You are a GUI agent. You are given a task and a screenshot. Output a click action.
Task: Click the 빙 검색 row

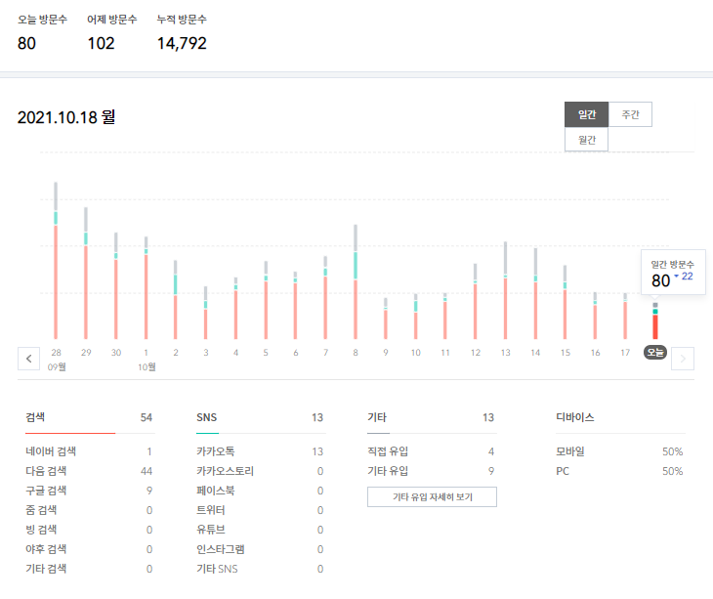point(90,530)
